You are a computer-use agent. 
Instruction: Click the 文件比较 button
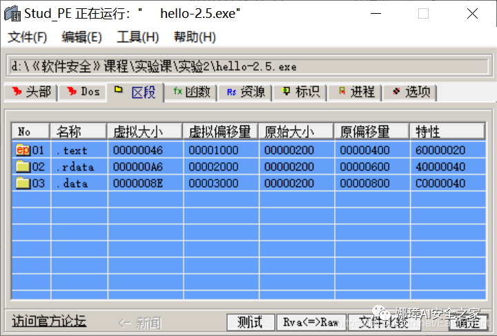384,322
